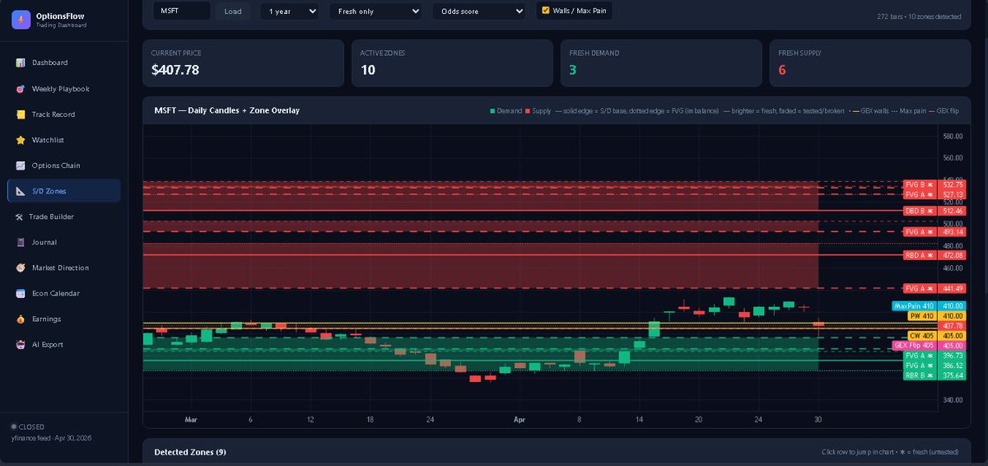
Task: Click the Journal notebook icon
Action: coord(20,242)
